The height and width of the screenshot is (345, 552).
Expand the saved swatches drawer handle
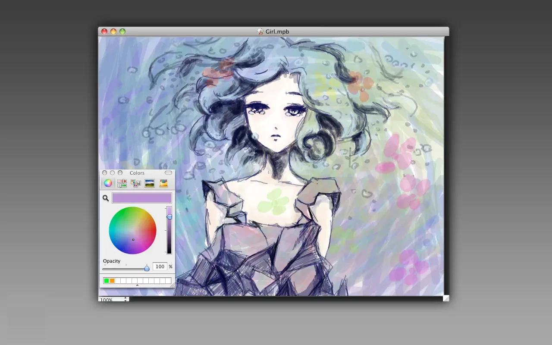[137, 285]
